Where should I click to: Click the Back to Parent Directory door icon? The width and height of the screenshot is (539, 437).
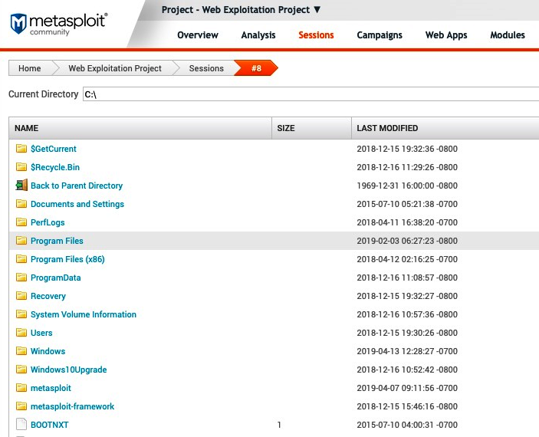pos(21,186)
